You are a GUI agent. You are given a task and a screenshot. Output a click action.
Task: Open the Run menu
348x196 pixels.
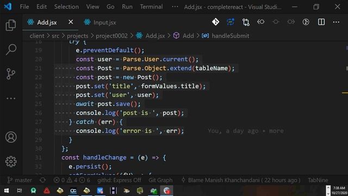tap(127, 7)
